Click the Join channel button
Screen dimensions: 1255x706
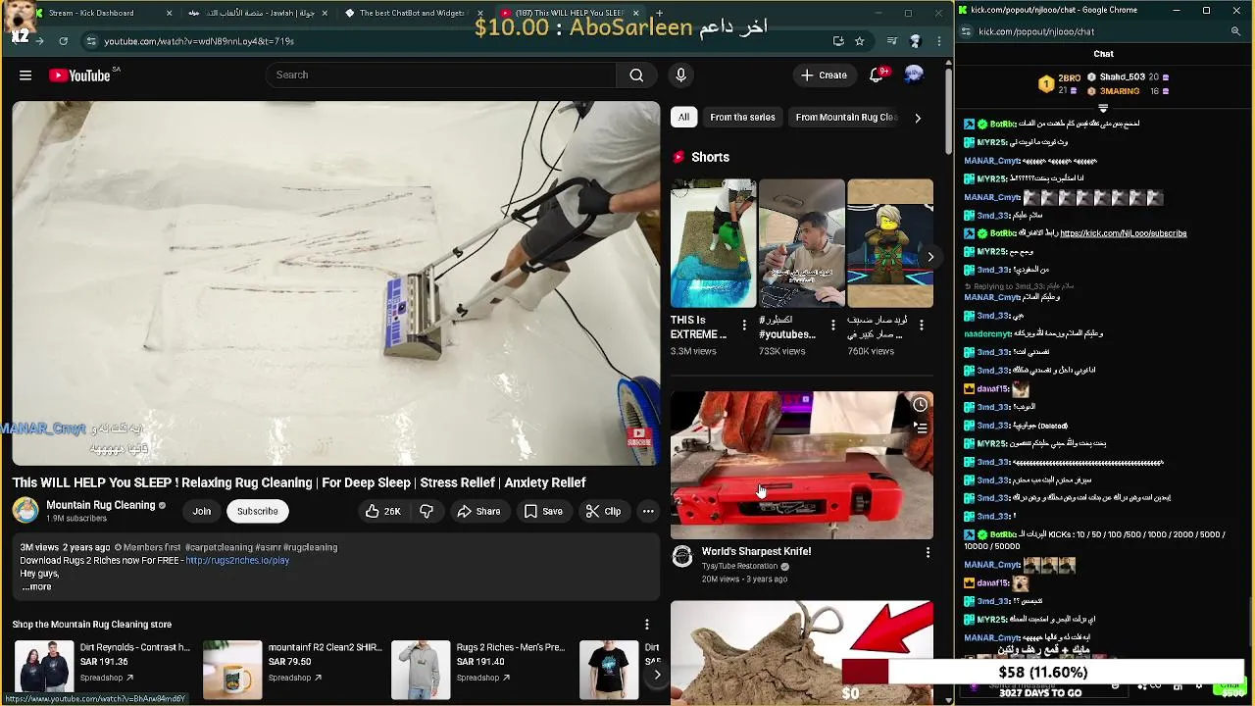click(x=201, y=511)
